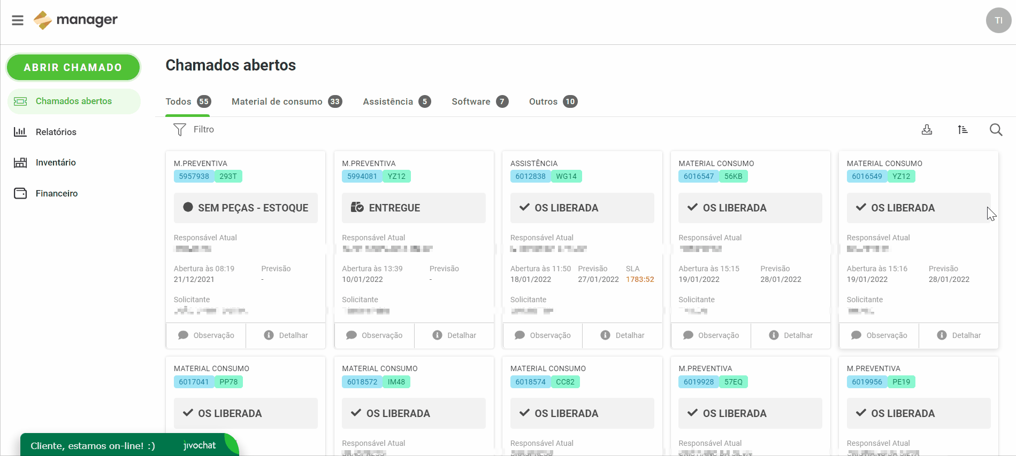Click the IM48 tag

click(x=396, y=382)
